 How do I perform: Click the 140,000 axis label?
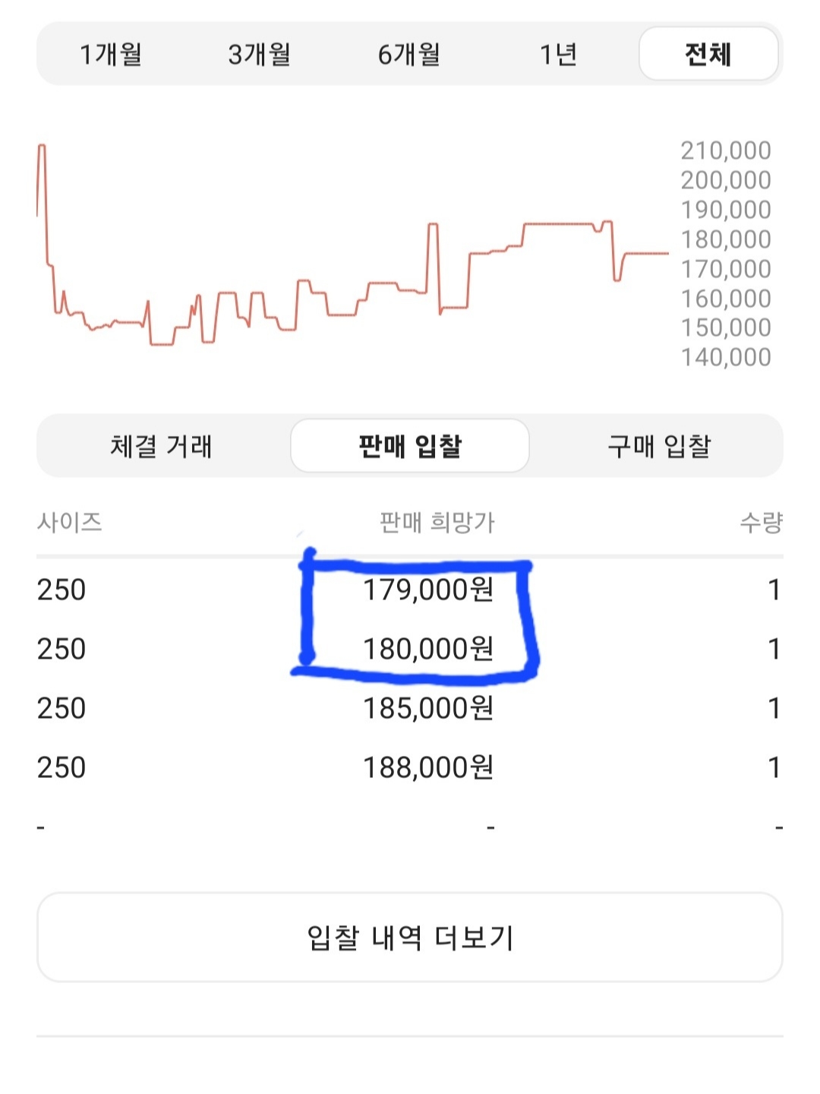tap(725, 357)
